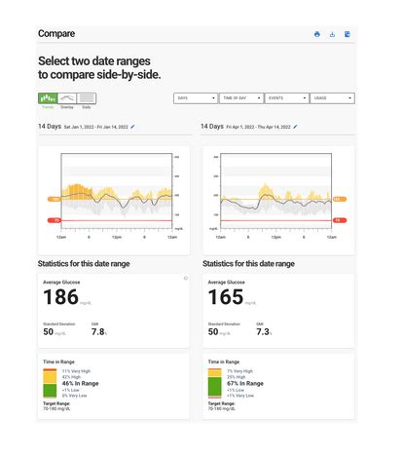The height and width of the screenshot is (456, 403).
Task: Click the save report icon
Action: (x=348, y=34)
